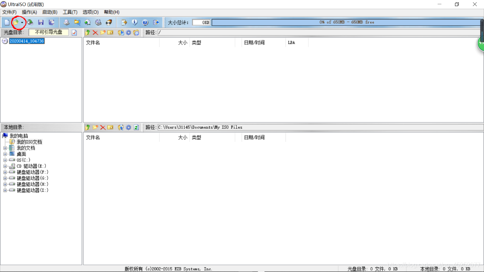484x272 pixels.
Task: Sort the disc image list by 文件名 column
Action: click(121, 43)
